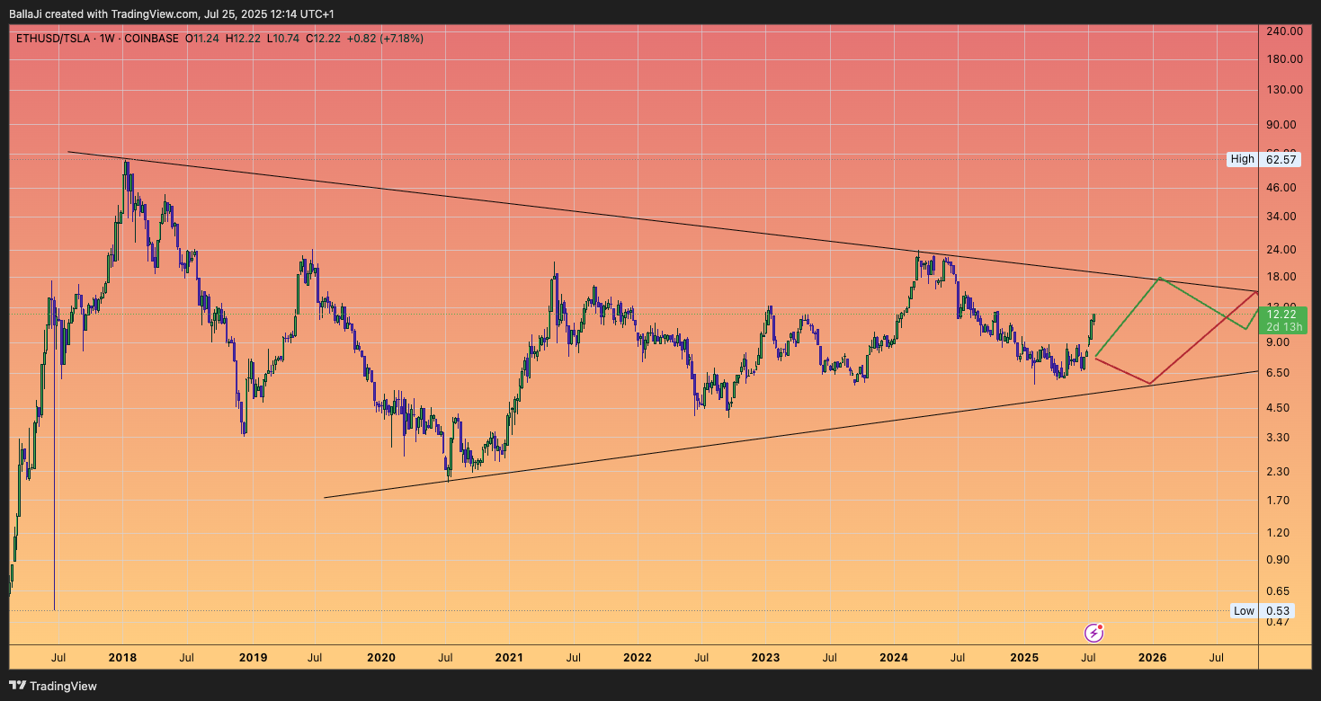
Task: Click the TradingView logo at bottom left
Action: (54, 686)
